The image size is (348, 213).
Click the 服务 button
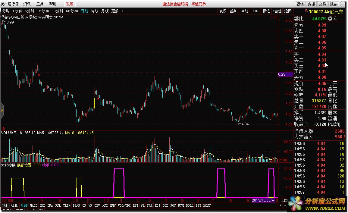click(333, 4)
